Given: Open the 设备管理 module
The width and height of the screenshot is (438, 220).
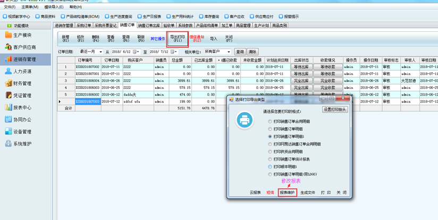Looking at the screenshot, I should click(21, 131).
